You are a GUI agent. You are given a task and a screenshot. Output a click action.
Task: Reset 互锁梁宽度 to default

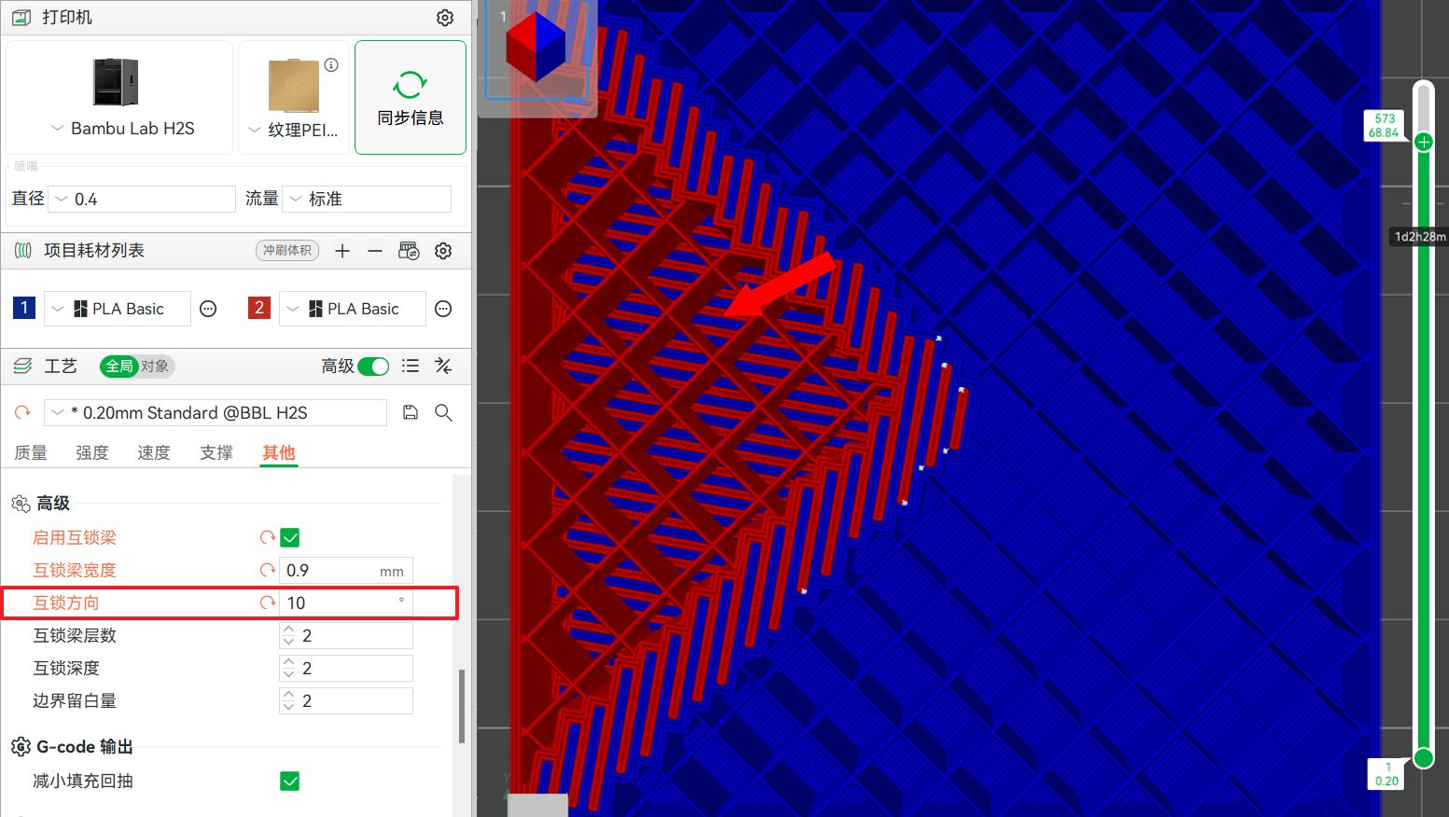[x=268, y=570]
